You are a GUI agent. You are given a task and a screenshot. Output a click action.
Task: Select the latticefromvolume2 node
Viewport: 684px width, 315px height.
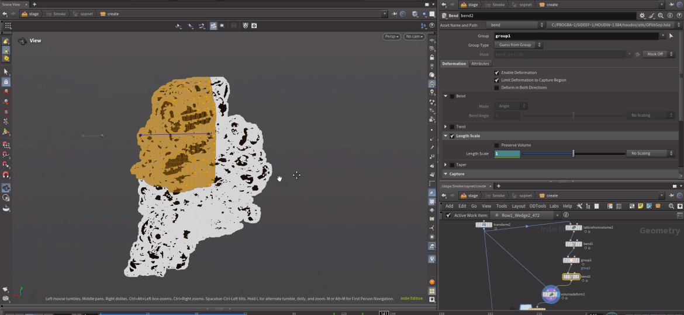(x=574, y=227)
